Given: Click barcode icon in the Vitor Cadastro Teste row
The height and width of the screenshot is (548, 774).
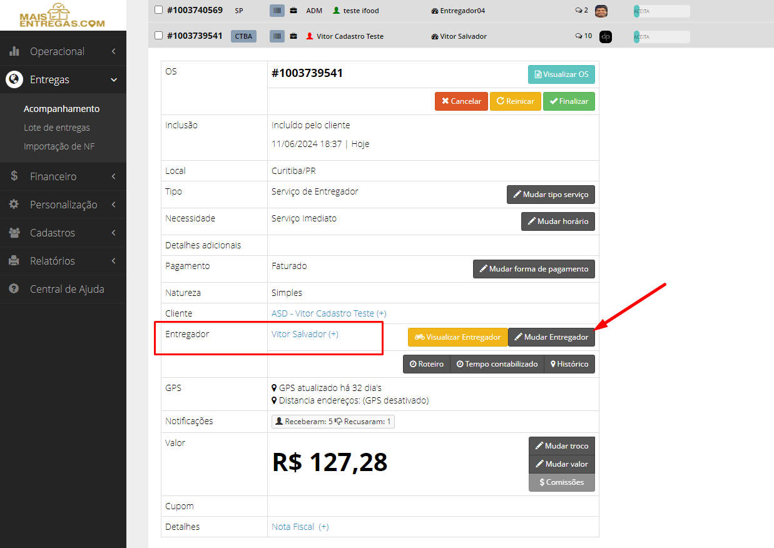Looking at the screenshot, I should point(277,36).
